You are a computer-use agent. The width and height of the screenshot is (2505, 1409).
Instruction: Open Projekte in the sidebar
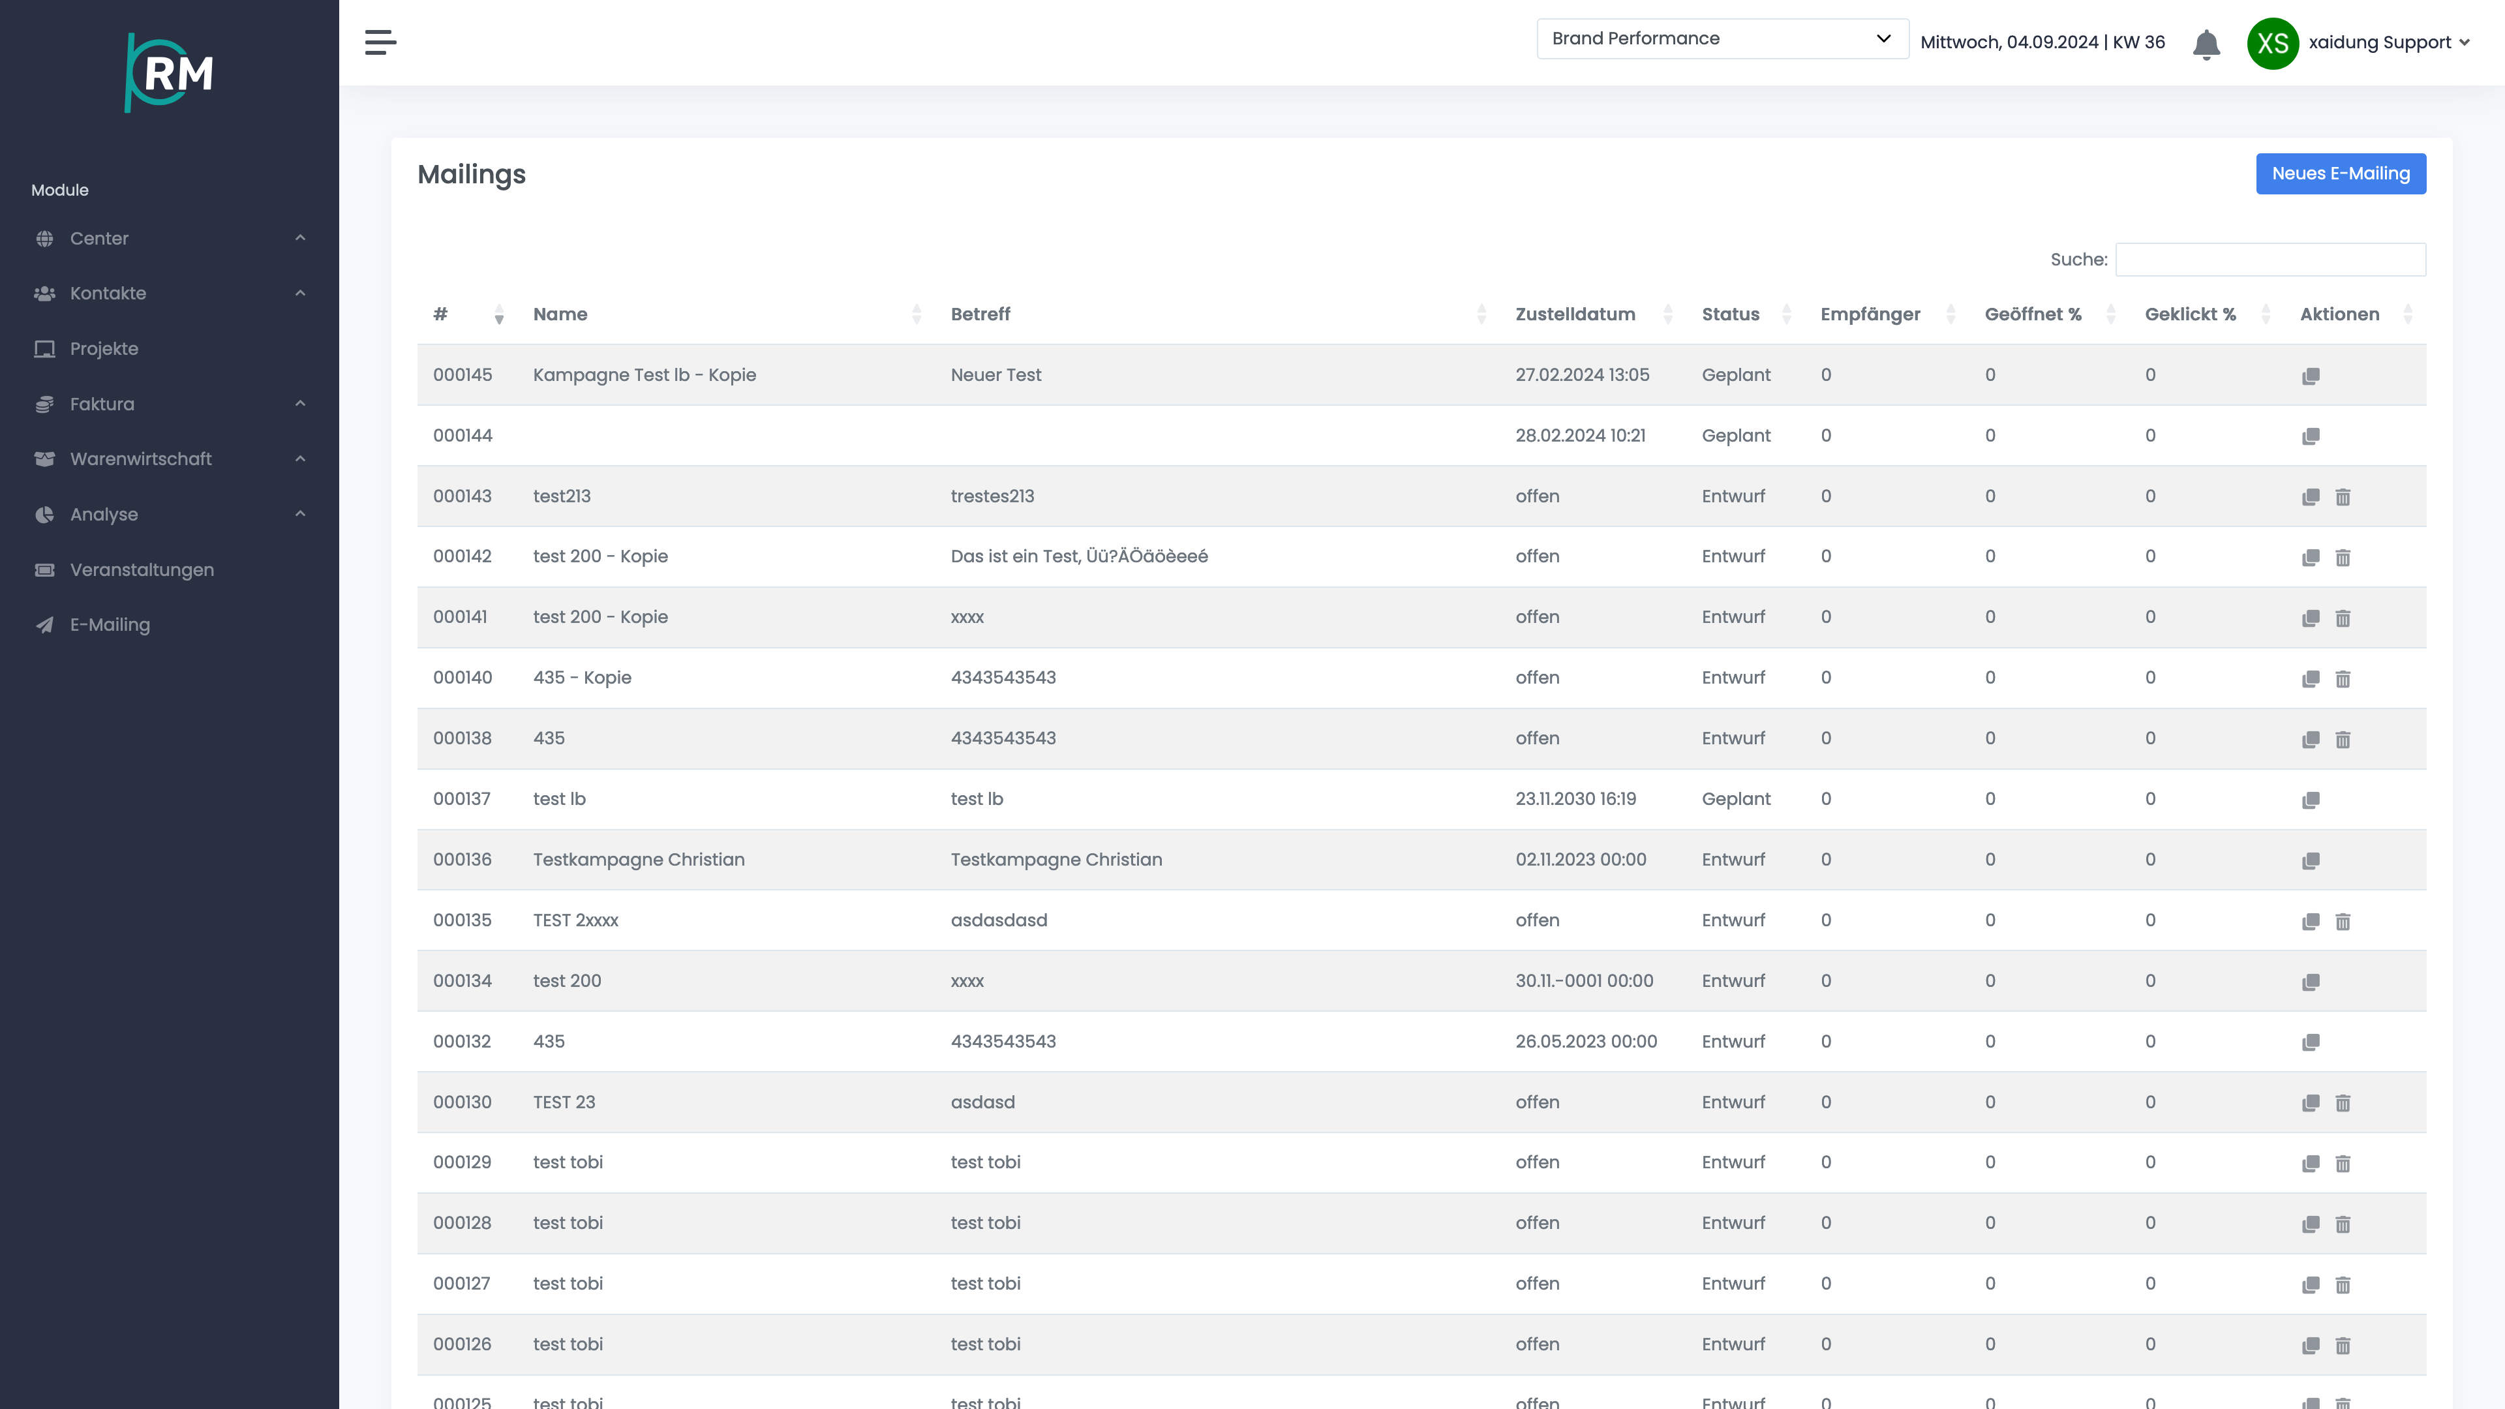103,348
